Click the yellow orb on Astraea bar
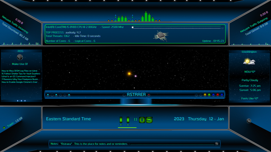The width and height of the screenshot is (271, 152). [205, 95]
